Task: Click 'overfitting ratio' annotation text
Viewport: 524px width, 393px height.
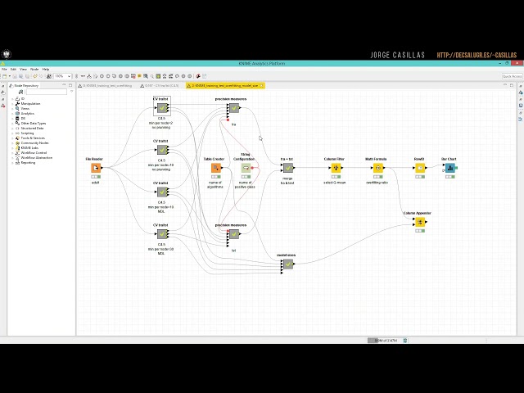Action: 377,183
